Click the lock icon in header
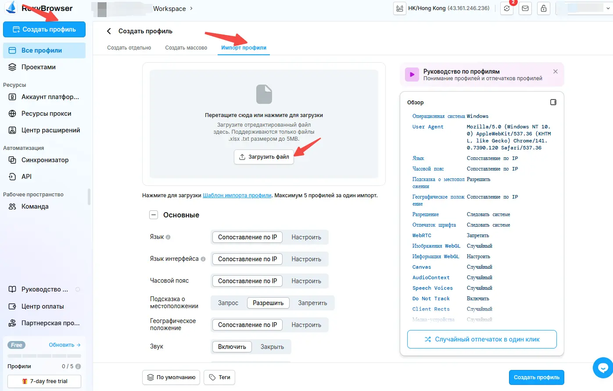 [544, 9]
